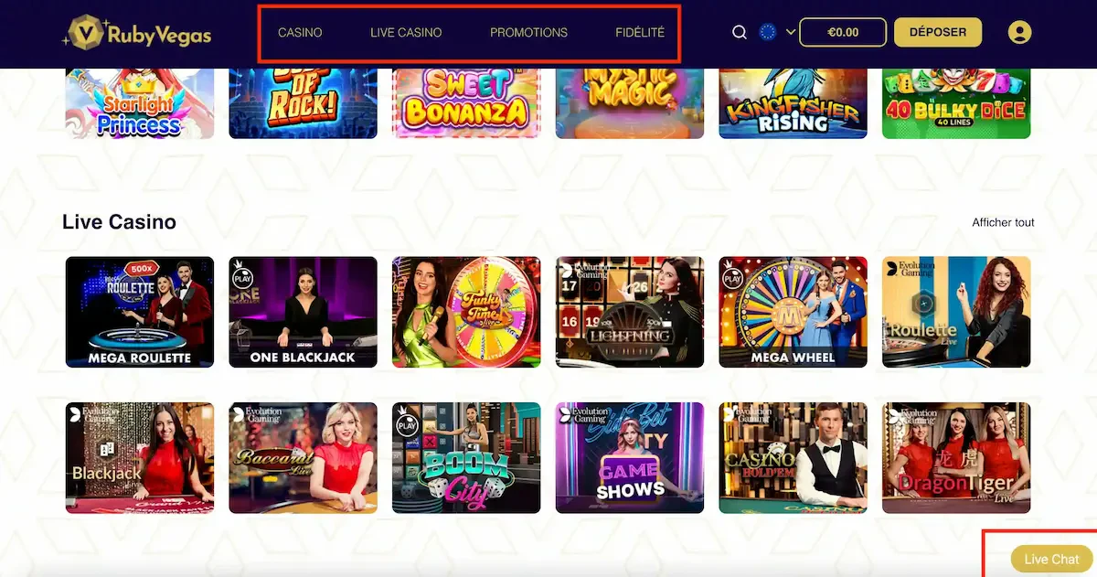Expand the language dropdown chevron
Image resolution: width=1097 pixels, height=577 pixels.
[791, 32]
